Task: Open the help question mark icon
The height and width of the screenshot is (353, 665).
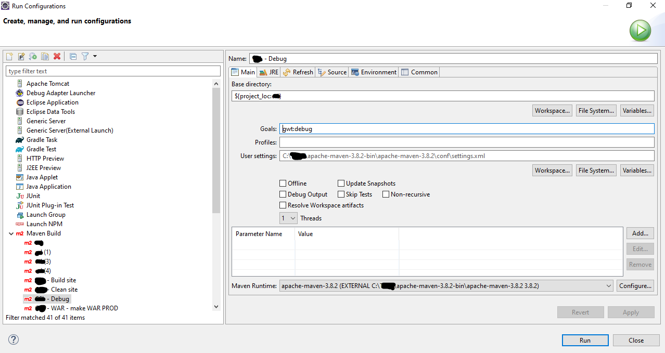Action: pos(14,339)
